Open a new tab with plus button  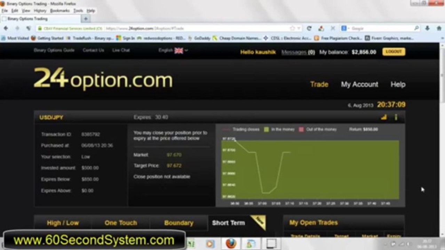86,19
